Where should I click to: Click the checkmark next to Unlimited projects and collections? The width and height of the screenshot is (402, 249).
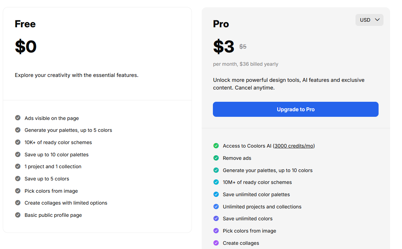pos(216,206)
